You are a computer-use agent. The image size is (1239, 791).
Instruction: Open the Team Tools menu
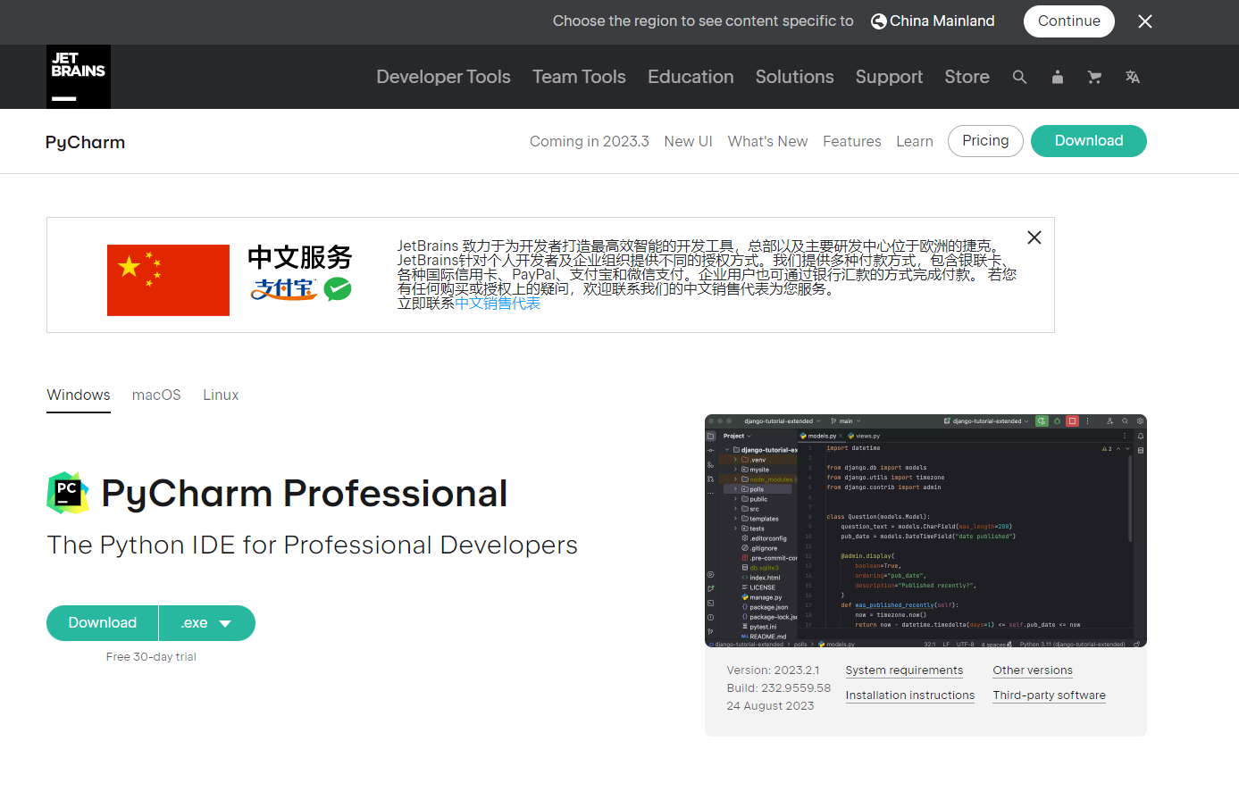579,77
